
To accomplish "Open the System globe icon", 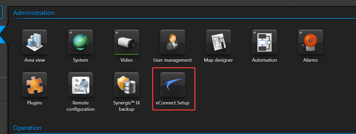I will pos(81,42).
